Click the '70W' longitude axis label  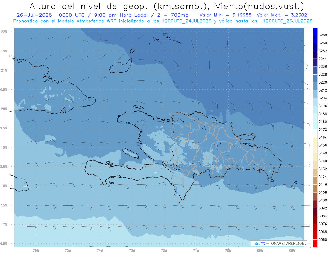click(228, 250)
